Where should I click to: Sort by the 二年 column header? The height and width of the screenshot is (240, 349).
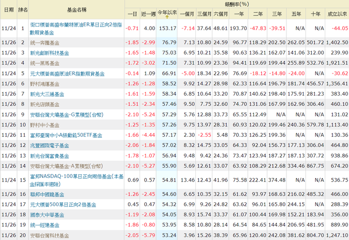click(258, 14)
